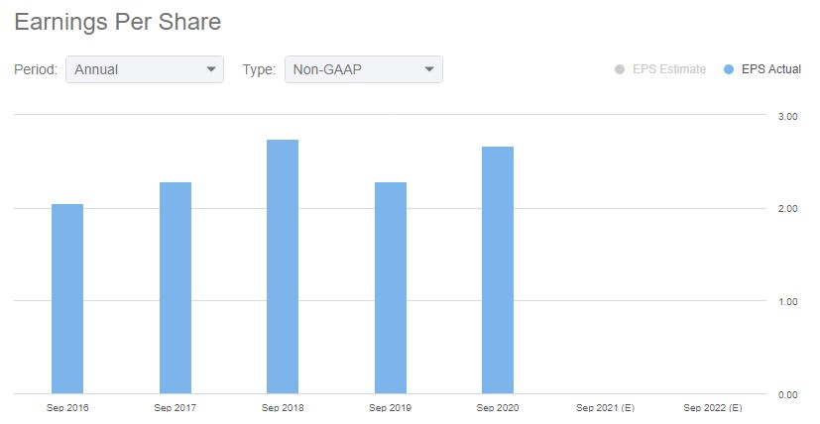Open the Type dropdown showing Non-GAAP
The image size is (820, 424).
point(364,69)
